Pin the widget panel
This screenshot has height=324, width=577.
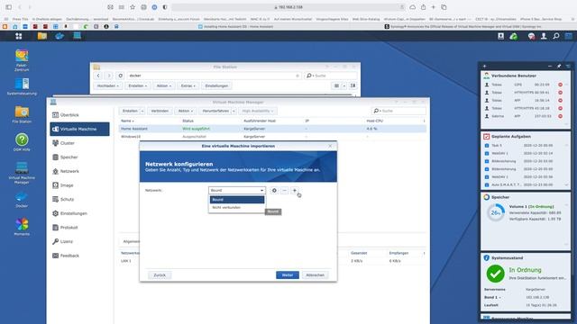click(x=559, y=66)
